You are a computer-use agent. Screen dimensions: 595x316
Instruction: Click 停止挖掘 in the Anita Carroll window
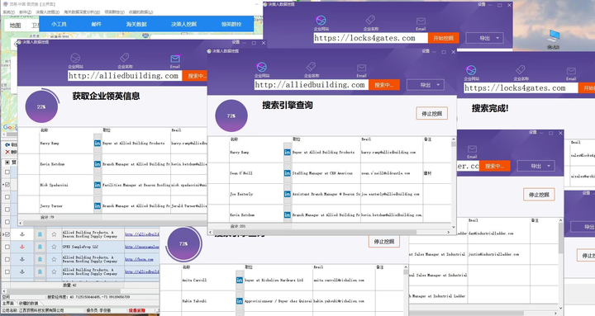point(384,242)
